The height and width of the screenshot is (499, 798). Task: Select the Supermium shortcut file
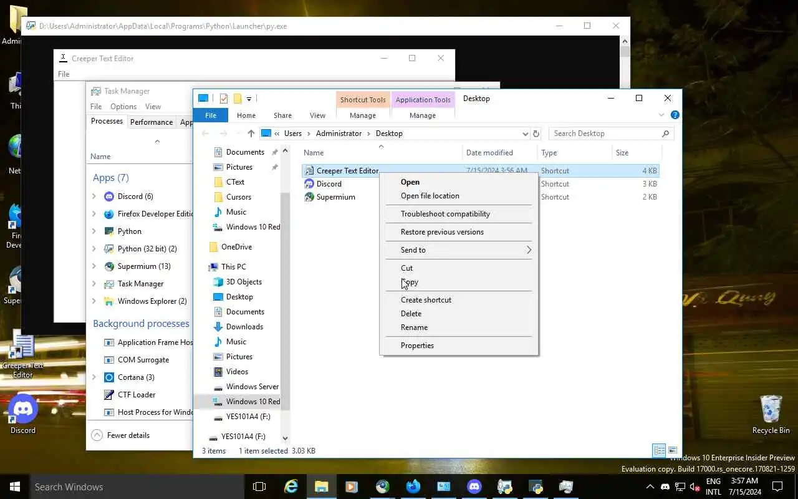click(335, 197)
